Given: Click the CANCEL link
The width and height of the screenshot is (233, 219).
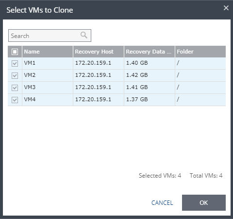Looking at the screenshot, I should coord(162,203).
